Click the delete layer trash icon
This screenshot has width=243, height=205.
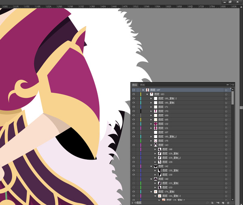(228, 203)
